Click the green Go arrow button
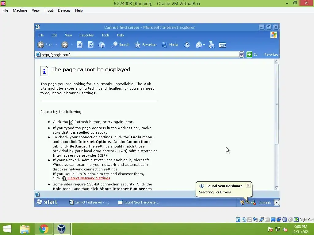 [249, 54]
